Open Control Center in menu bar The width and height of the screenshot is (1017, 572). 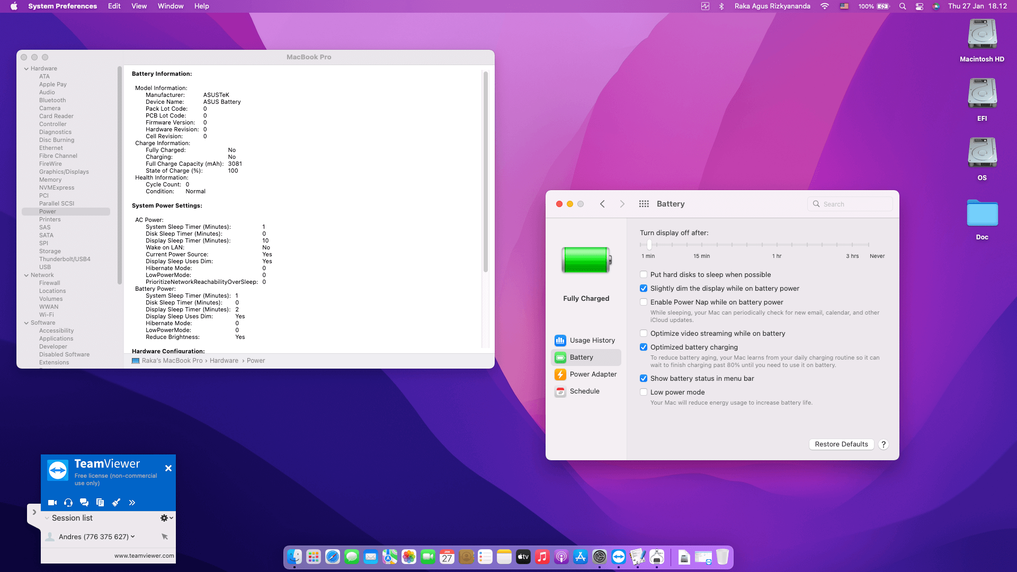(x=920, y=6)
